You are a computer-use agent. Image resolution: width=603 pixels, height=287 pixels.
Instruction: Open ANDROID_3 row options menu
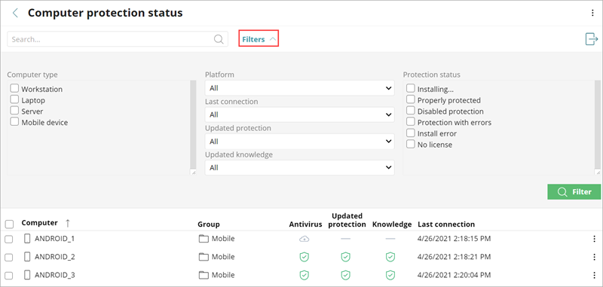pyautogui.click(x=594, y=275)
